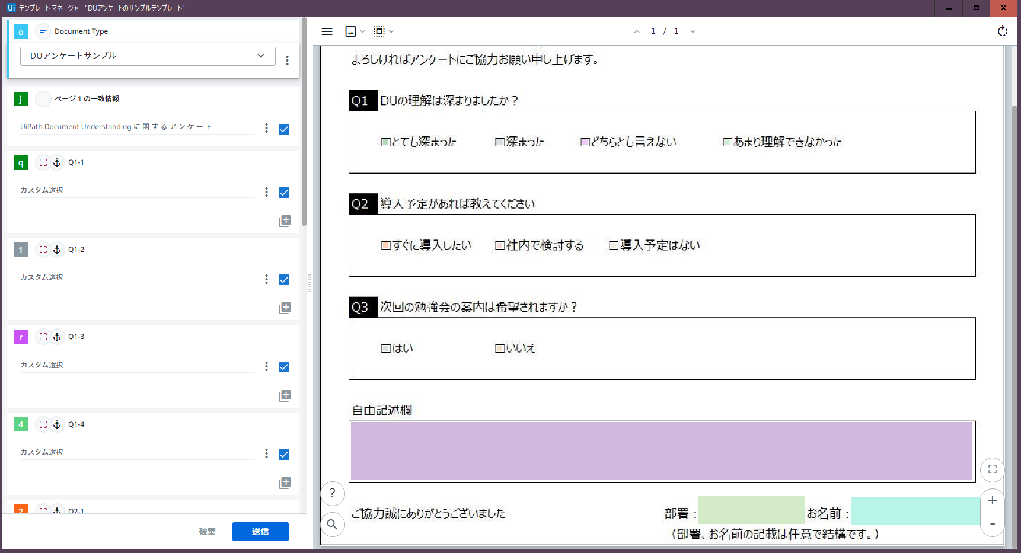
Task: Click the 送信 submit button
Action: tap(260, 532)
